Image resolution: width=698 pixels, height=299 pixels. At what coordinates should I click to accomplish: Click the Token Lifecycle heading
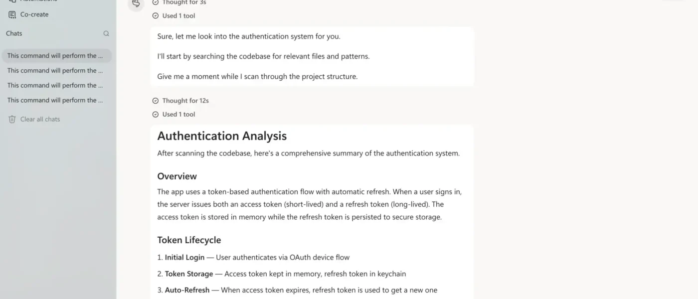click(189, 240)
